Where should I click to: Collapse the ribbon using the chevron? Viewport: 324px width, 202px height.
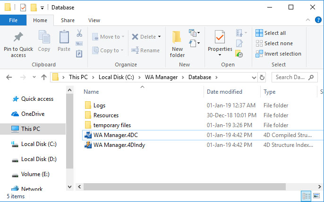pyautogui.click(x=307, y=20)
